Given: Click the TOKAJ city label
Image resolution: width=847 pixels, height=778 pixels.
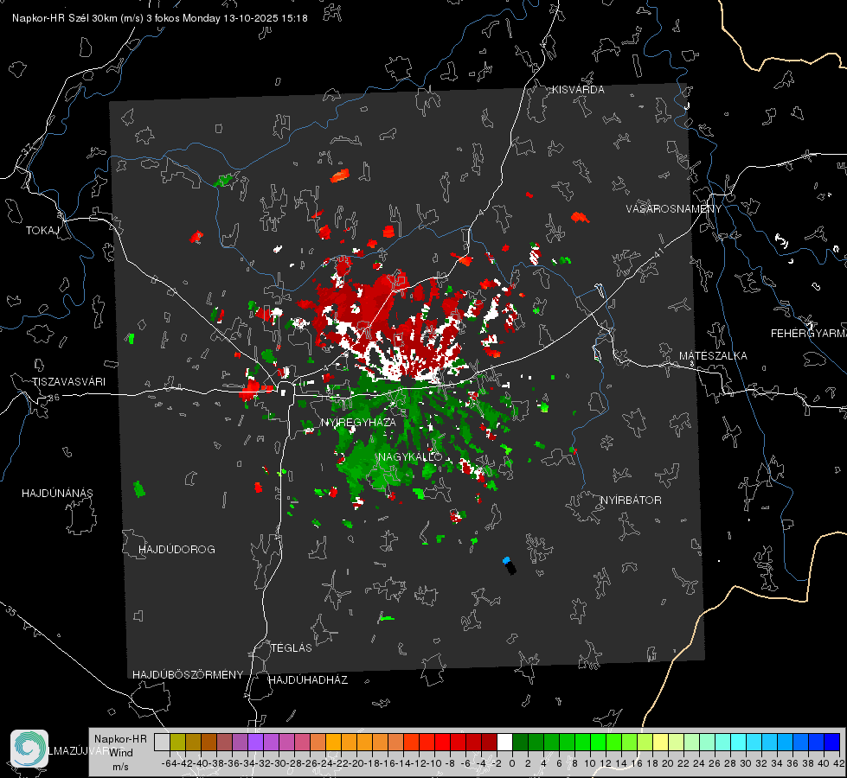Looking at the screenshot, I should click(42, 231).
